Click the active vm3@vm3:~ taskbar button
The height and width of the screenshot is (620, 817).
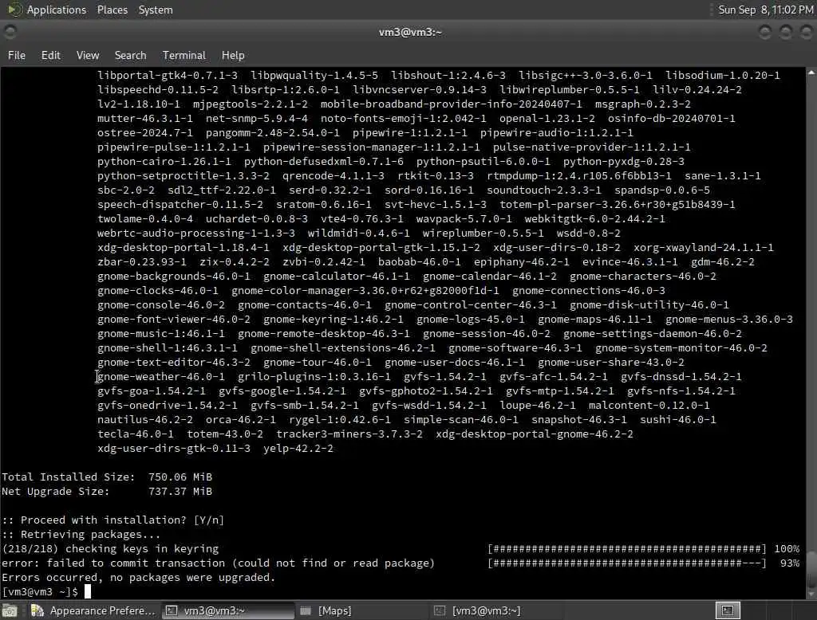[229, 610]
